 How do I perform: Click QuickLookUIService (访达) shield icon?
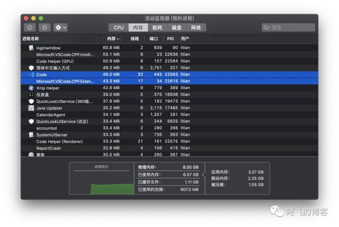31,121
